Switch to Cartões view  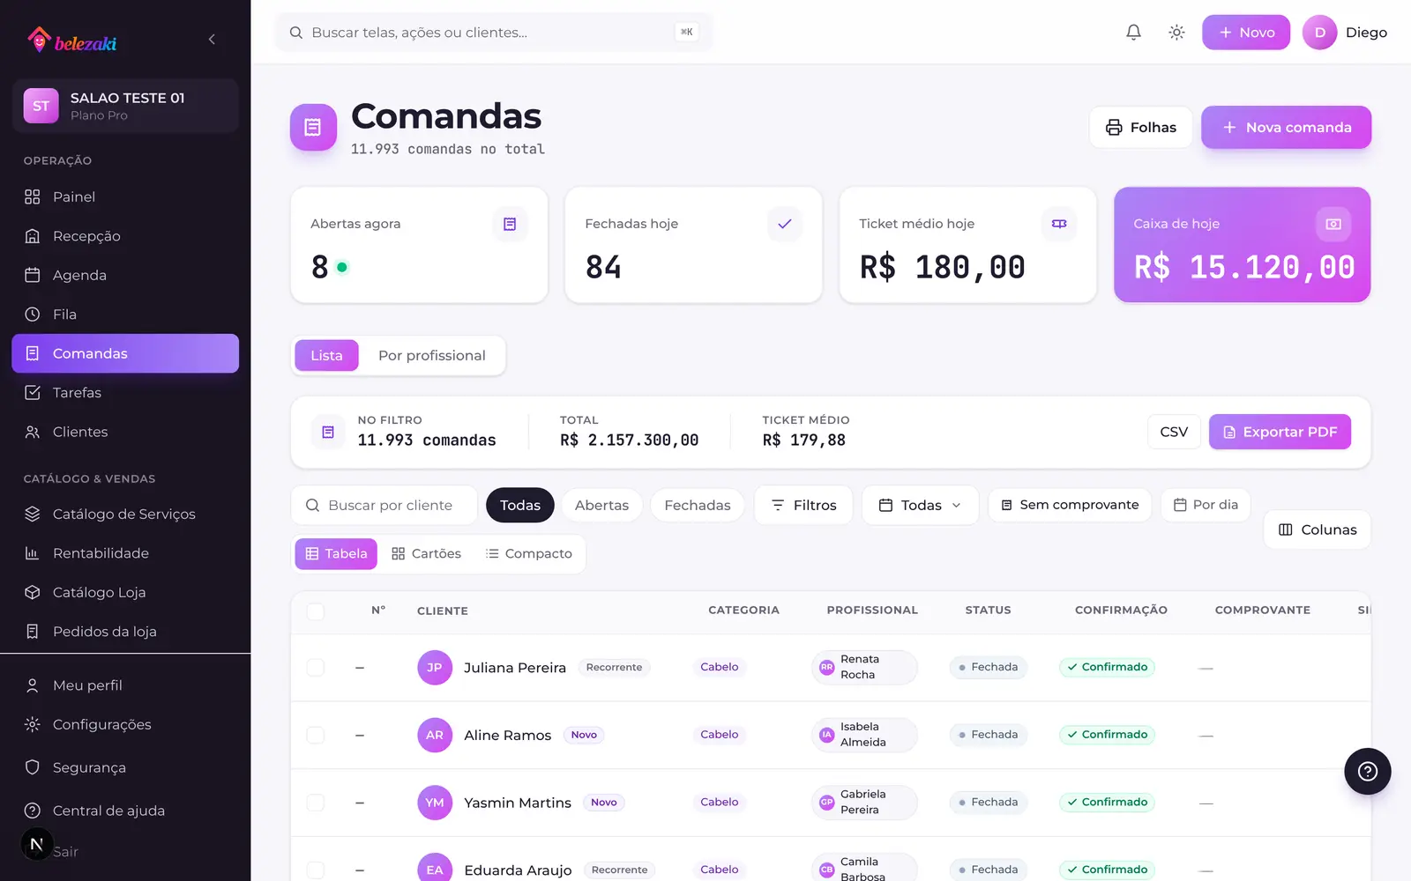coord(426,553)
